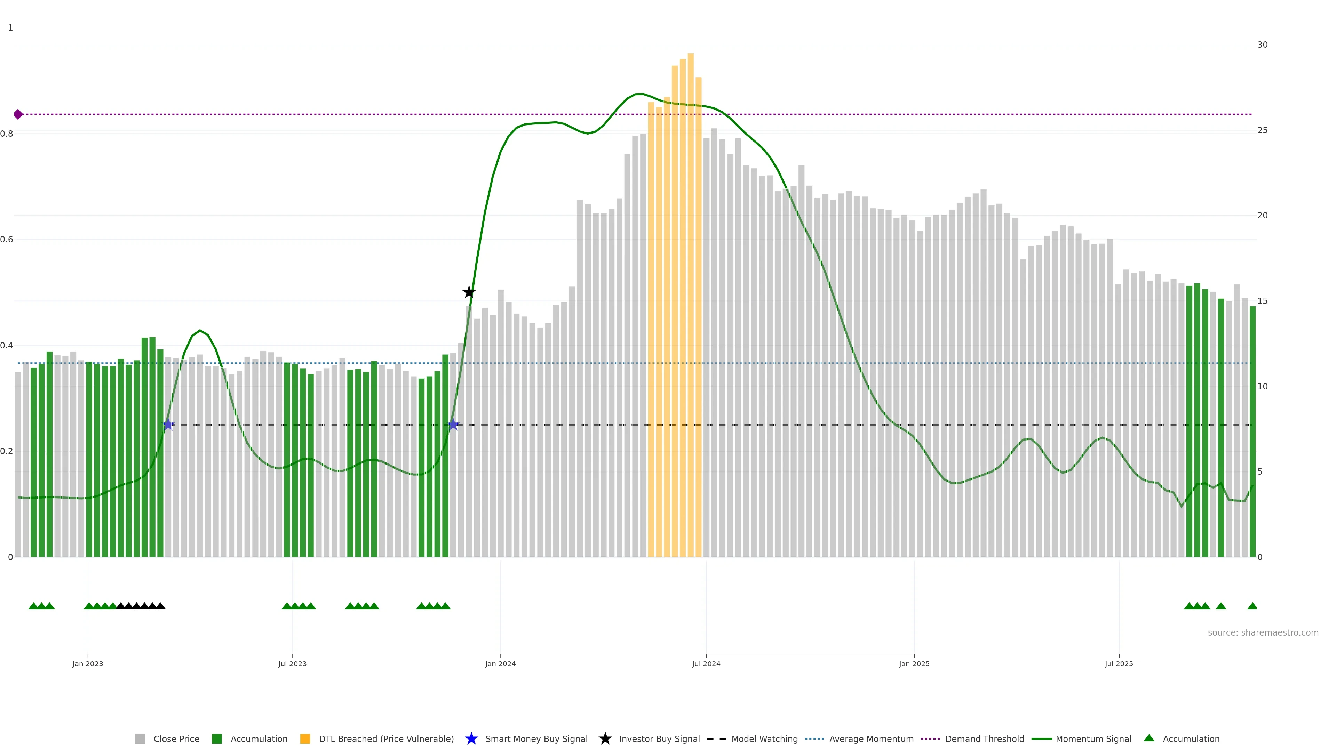Image resolution: width=1336 pixels, height=751 pixels.
Task: Click the Jul 2025 axis label
Action: pos(1119,663)
